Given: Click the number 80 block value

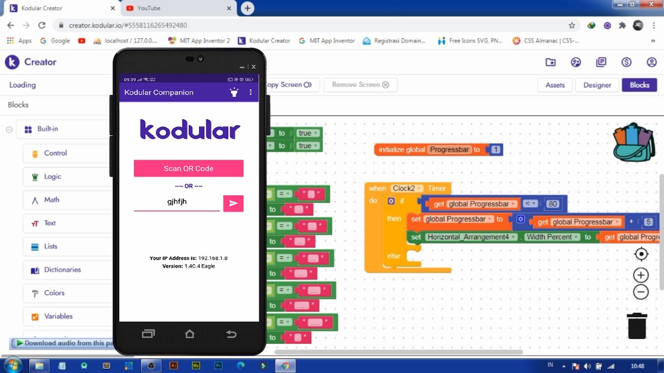Looking at the screenshot, I should 553,204.
